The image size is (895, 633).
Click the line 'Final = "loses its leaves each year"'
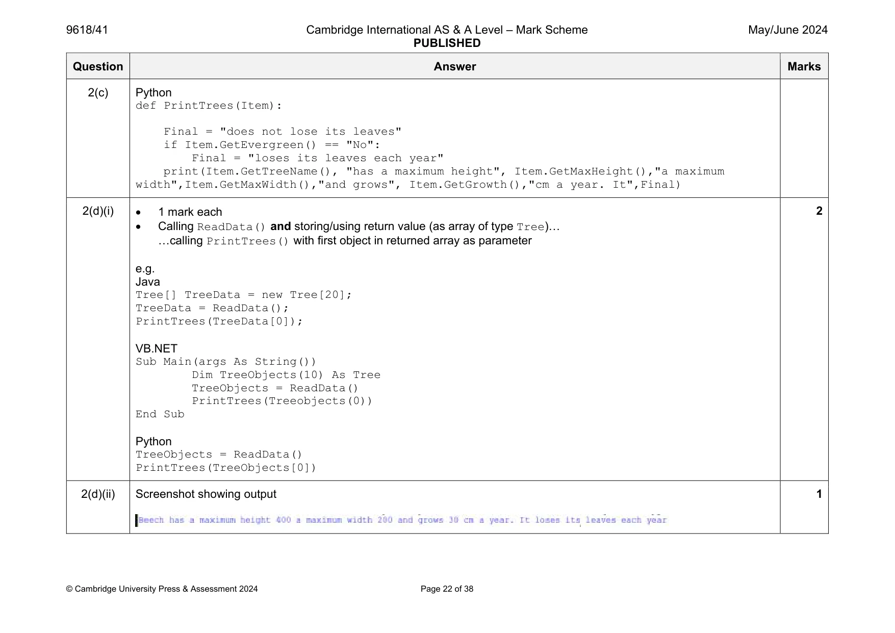click(318, 158)
